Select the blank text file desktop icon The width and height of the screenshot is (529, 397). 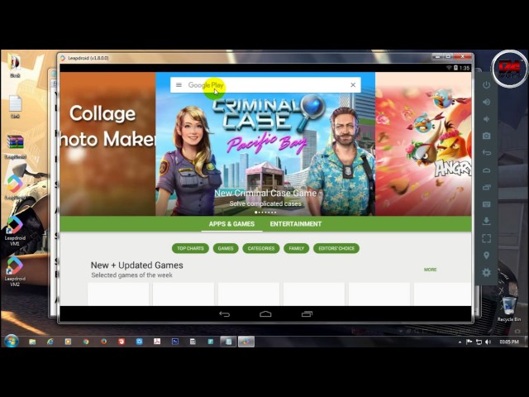[x=15, y=107]
